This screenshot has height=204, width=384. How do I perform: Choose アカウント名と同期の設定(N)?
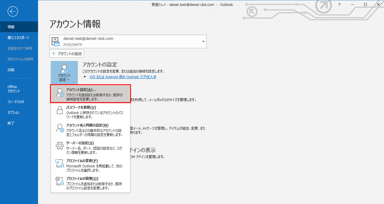click(90, 130)
